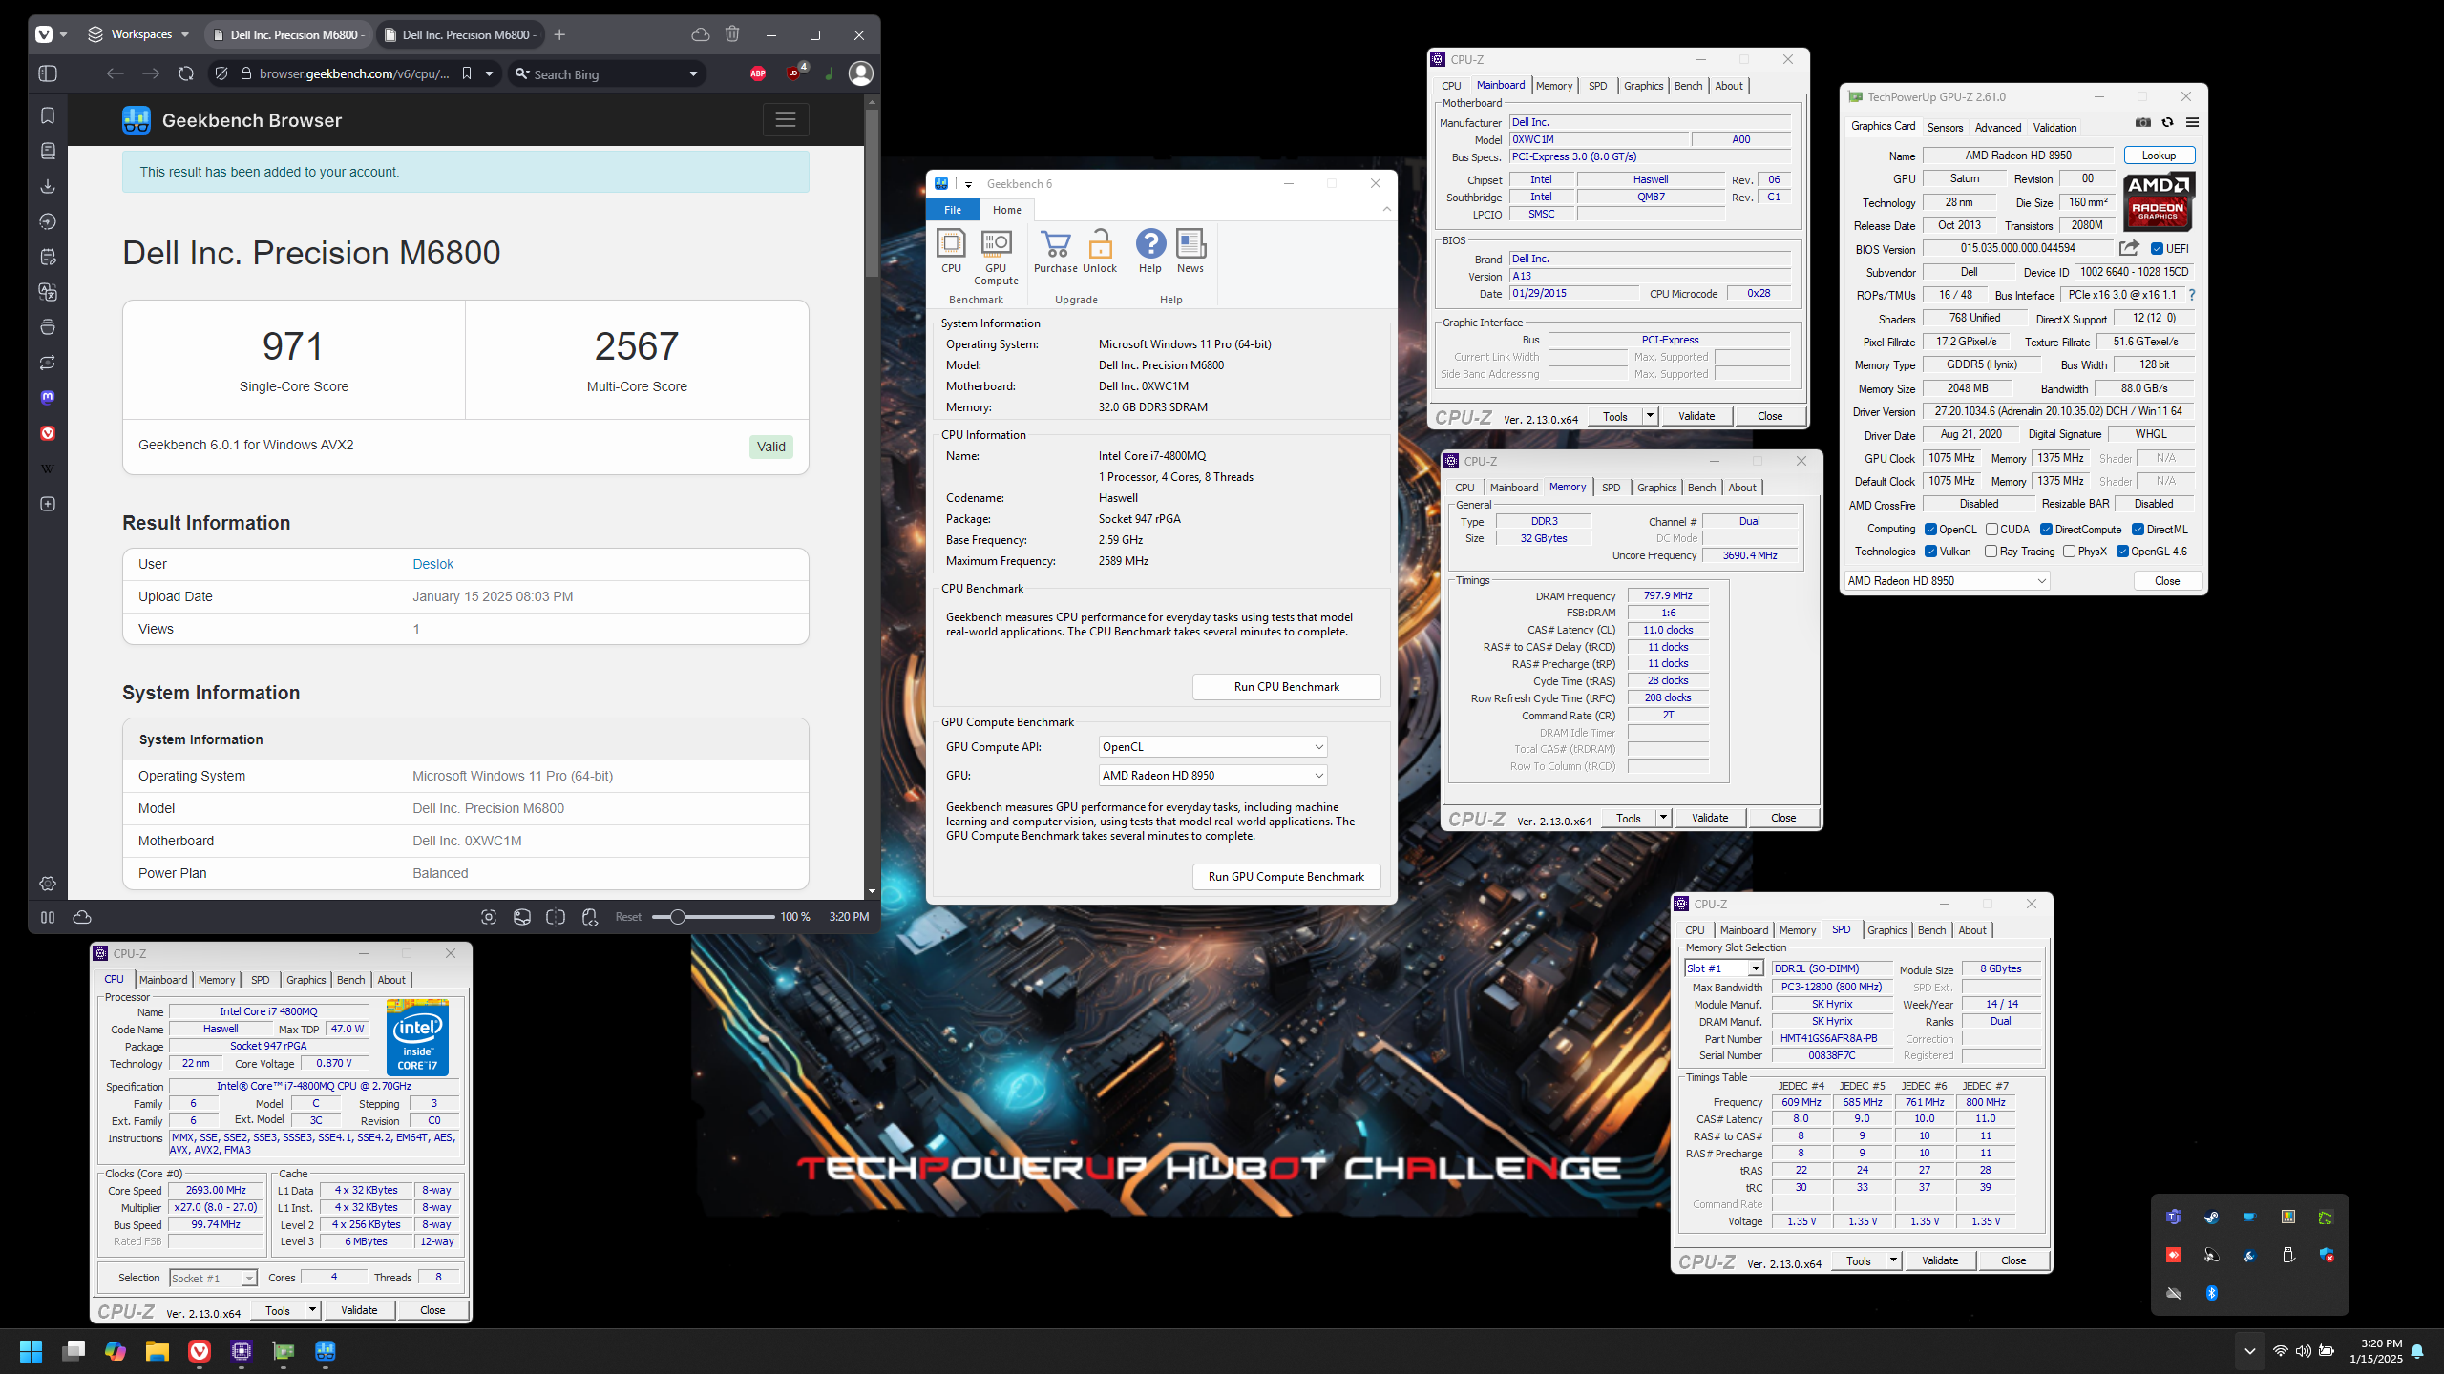Open Geekbench Browser hamburger menu
This screenshot has width=2444, height=1374.
click(x=786, y=120)
